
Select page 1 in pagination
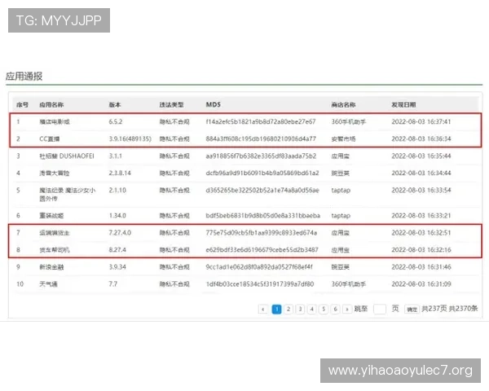pyautogui.click(x=276, y=309)
